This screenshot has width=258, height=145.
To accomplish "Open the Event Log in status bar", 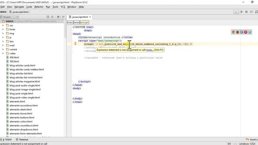I will click(x=252, y=140).
